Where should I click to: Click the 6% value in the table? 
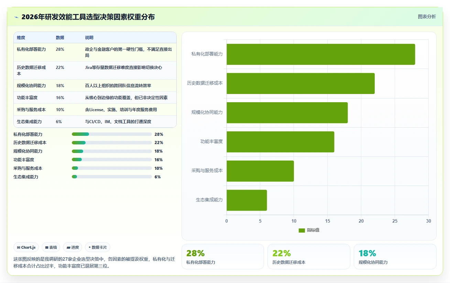(x=59, y=122)
